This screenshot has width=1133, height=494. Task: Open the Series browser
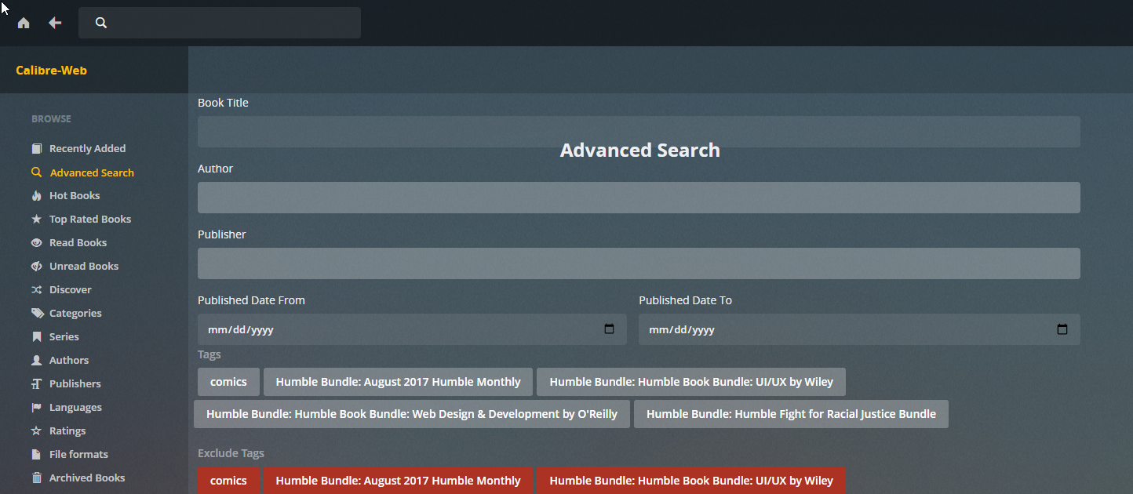coord(63,336)
